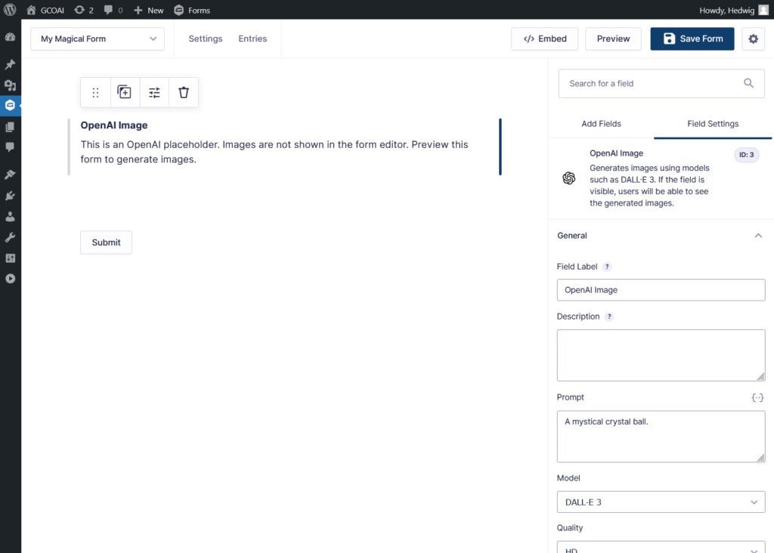Open Posts via the pin icon
The width and height of the screenshot is (774, 553).
10,65
